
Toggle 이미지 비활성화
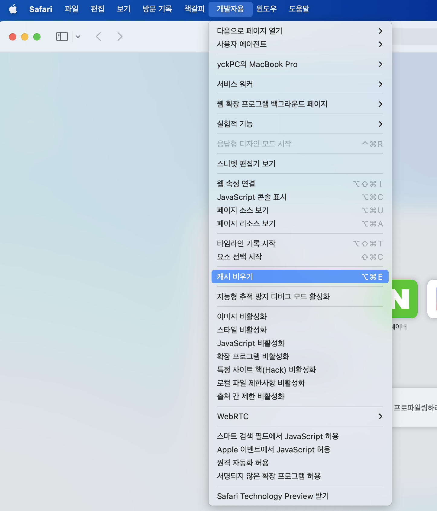300,317
